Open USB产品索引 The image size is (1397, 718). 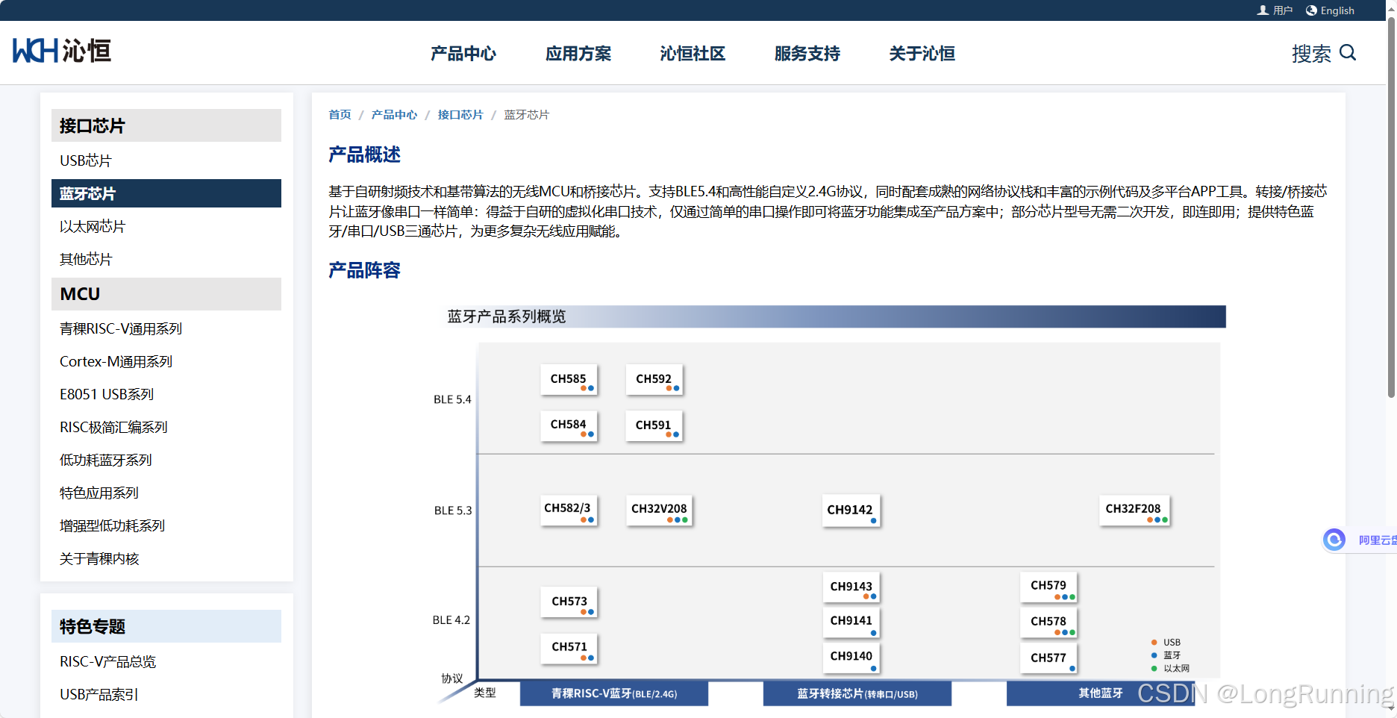tap(99, 694)
